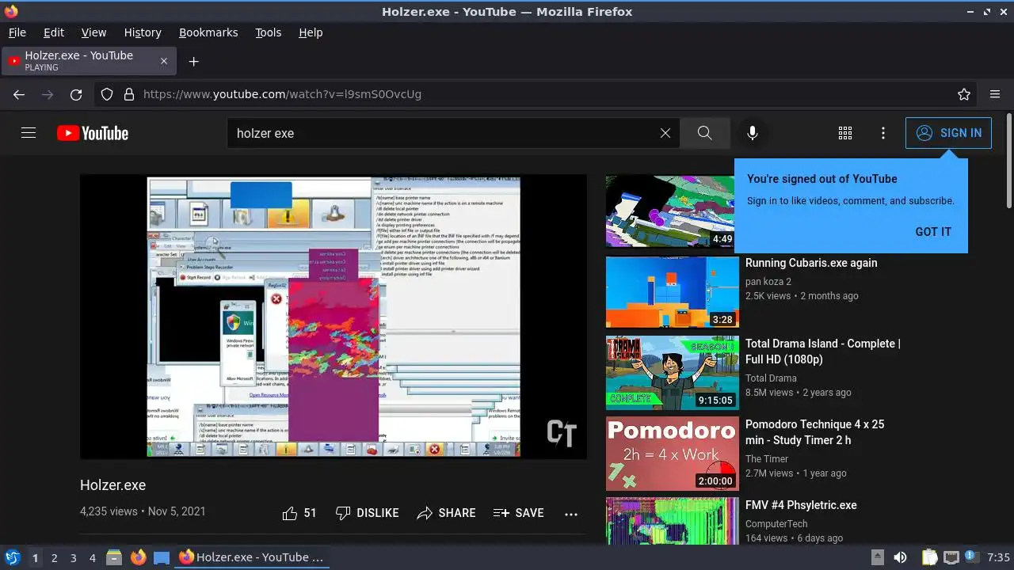The width and height of the screenshot is (1014, 570).
Task: Share the Holzer.exe video
Action: pos(446,513)
